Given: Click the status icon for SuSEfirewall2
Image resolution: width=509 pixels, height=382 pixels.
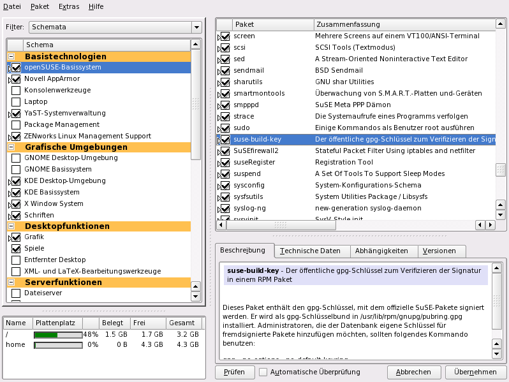Looking at the screenshot, I should pyautogui.click(x=224, y=151).
